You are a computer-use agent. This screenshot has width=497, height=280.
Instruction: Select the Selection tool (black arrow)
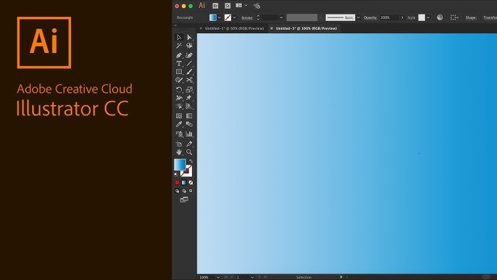click(179, 38)
